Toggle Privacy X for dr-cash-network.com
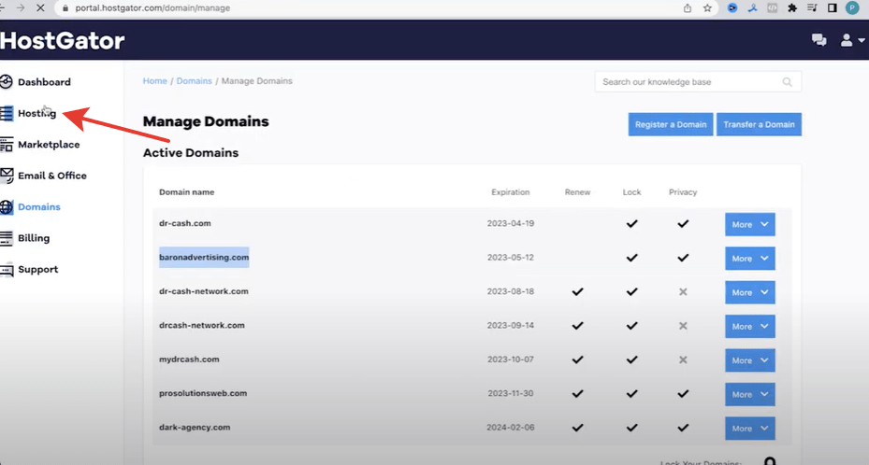The image size is (869, 465). (683, 291)
